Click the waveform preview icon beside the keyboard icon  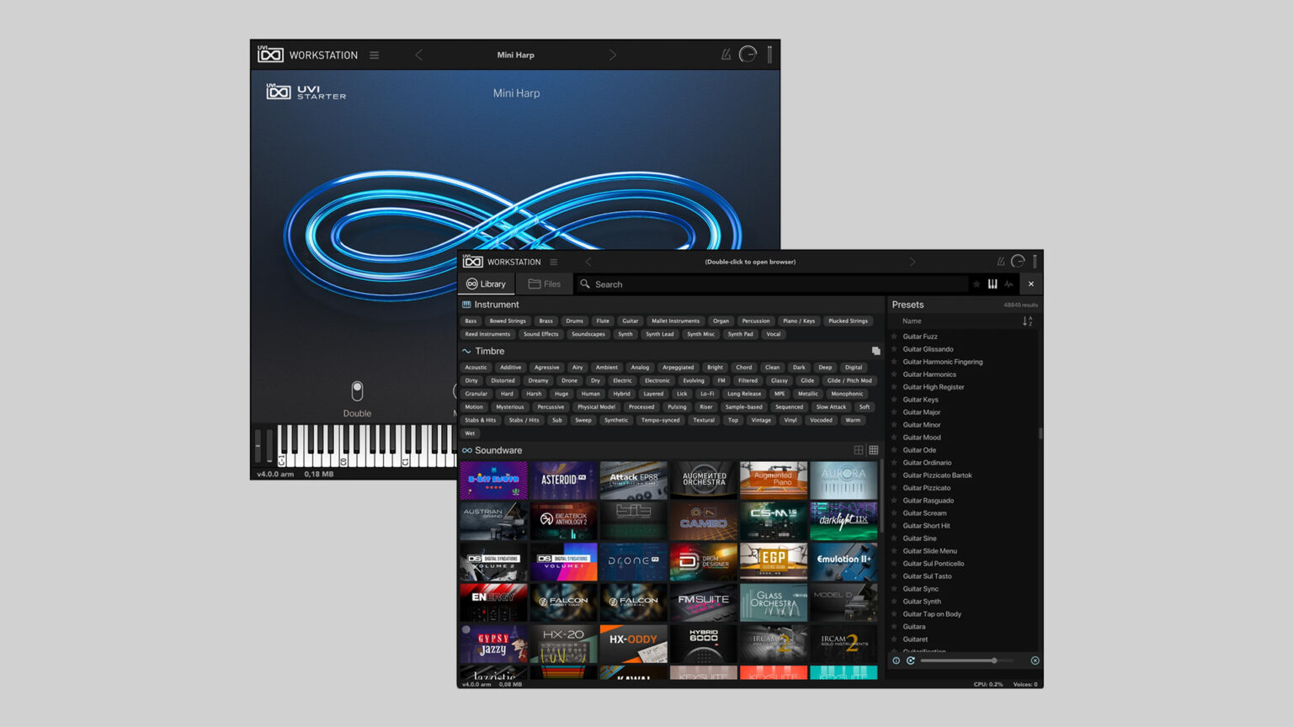tap(1007, 284)
